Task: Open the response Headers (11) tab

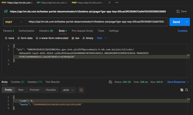Action: pos(35,82)
